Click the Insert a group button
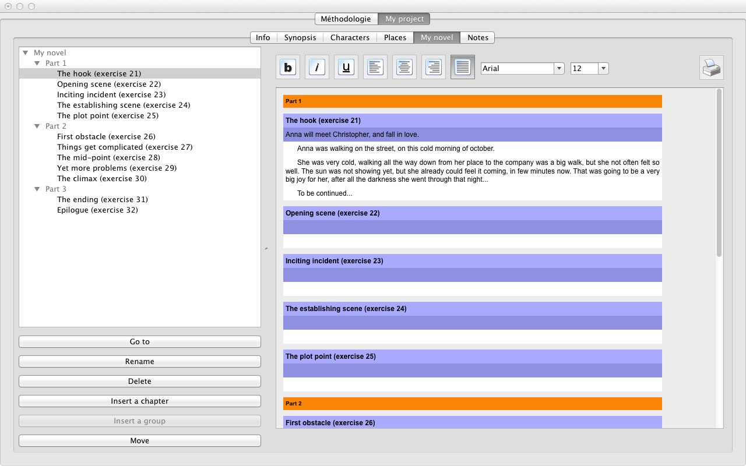 tap(140, 421)
